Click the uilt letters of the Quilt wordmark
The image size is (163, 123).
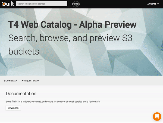point(10,4)
